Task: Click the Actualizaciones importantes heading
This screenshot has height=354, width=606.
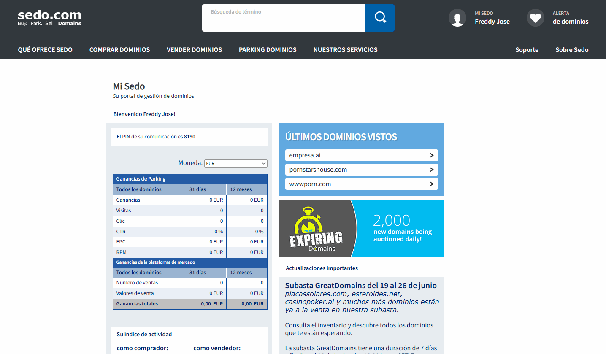Action: (x=322, y=268)
